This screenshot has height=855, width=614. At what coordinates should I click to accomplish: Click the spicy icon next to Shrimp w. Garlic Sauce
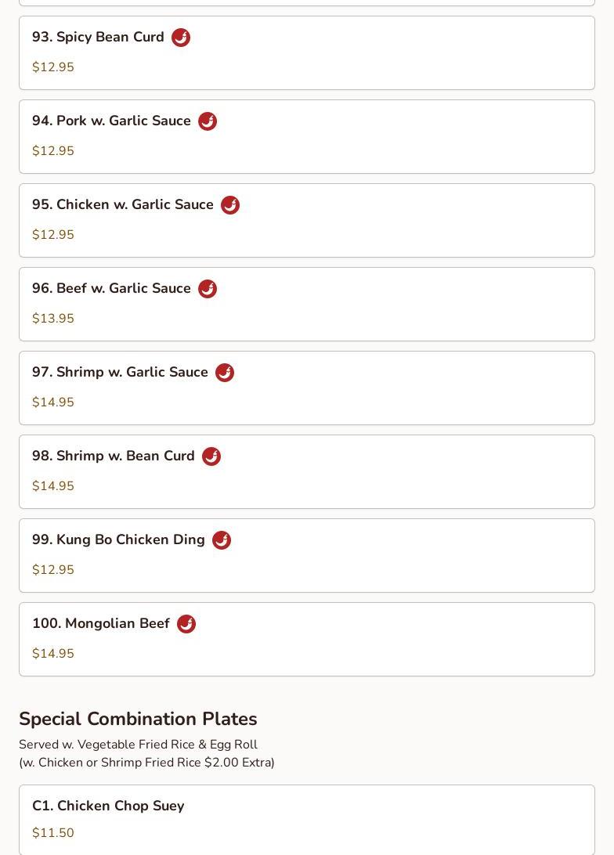[x=225, y=373]
